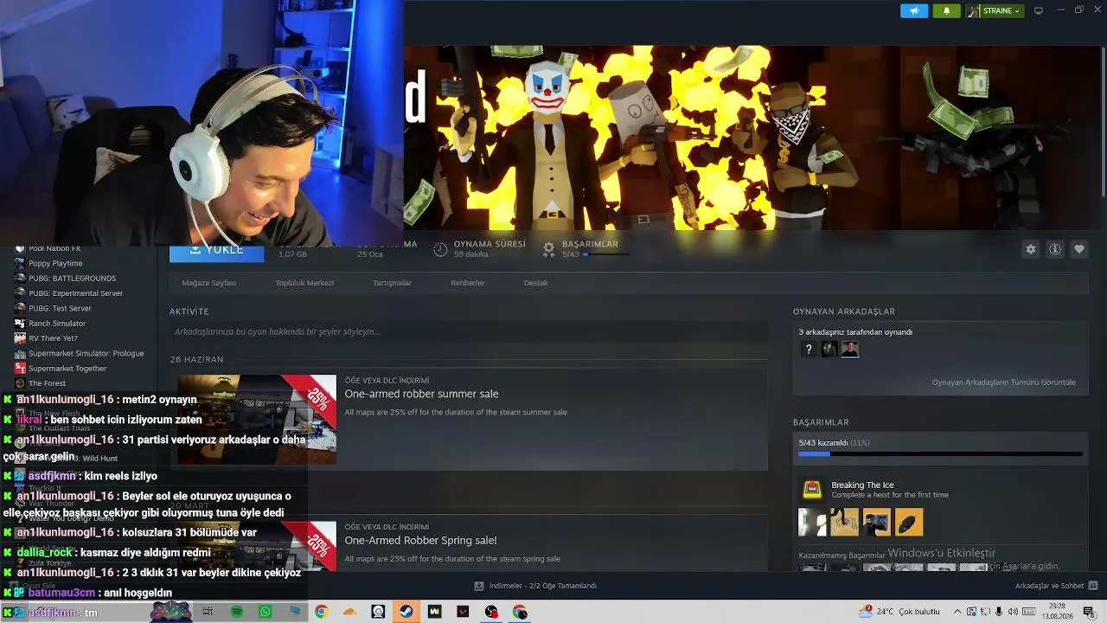
Task: Open Arkadaşlar ve Sohbet friends chat
Action: point(1056,586)
